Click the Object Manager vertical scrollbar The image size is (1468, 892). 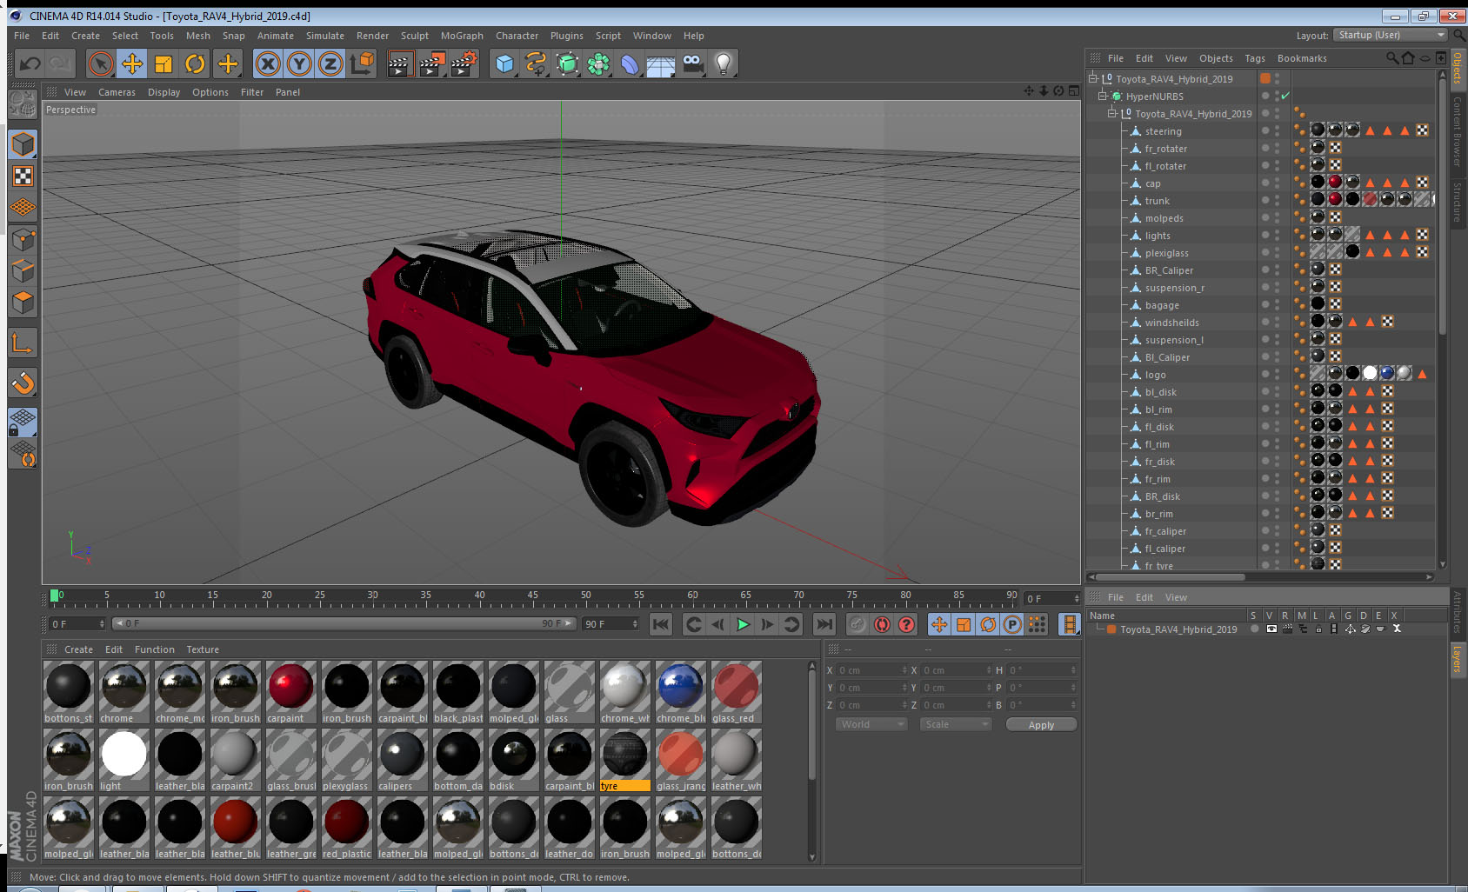pyautogui.click(x=1443, y=209)
